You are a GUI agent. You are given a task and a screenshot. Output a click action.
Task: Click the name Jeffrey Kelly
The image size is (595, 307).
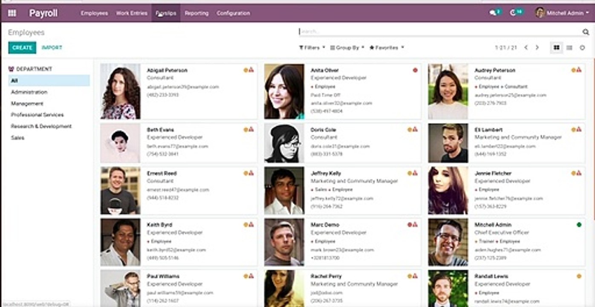coord(326,174)
